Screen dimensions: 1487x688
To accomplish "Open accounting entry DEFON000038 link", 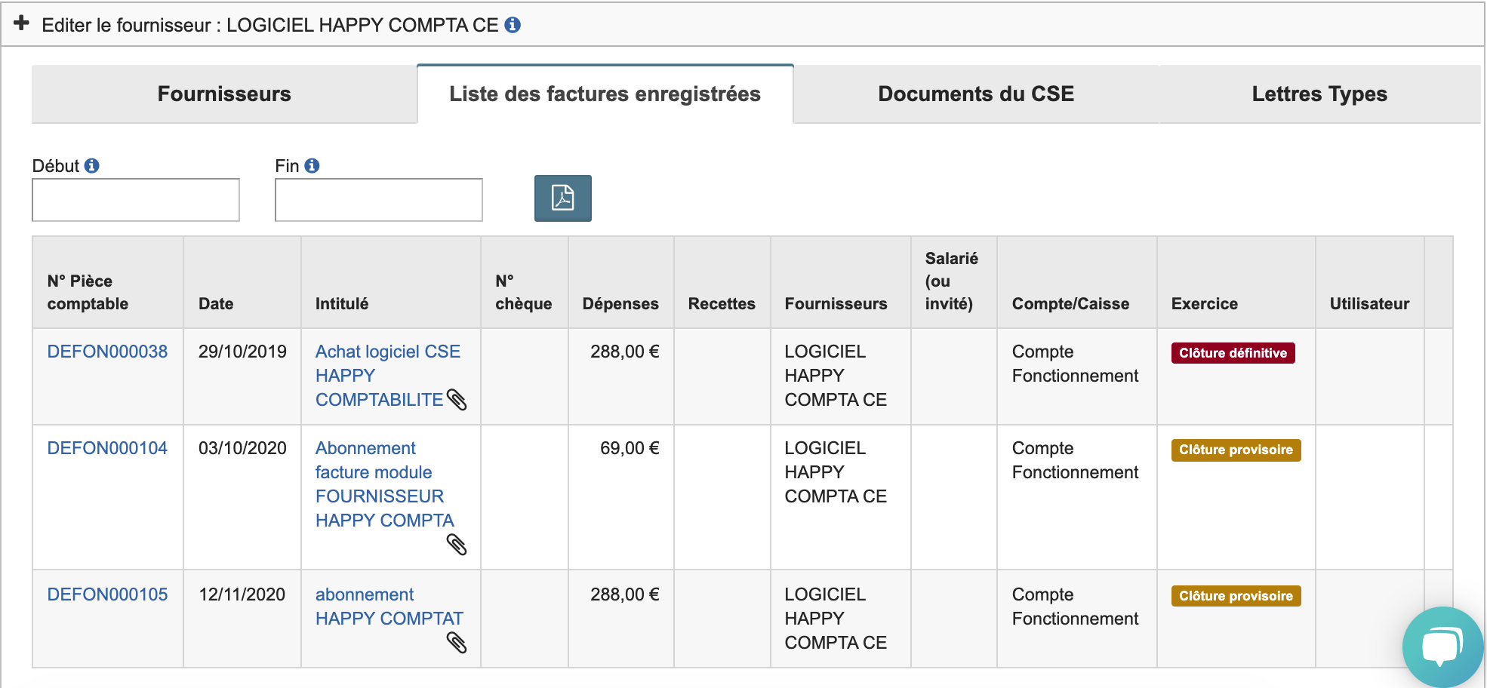I will click(107, 352).
